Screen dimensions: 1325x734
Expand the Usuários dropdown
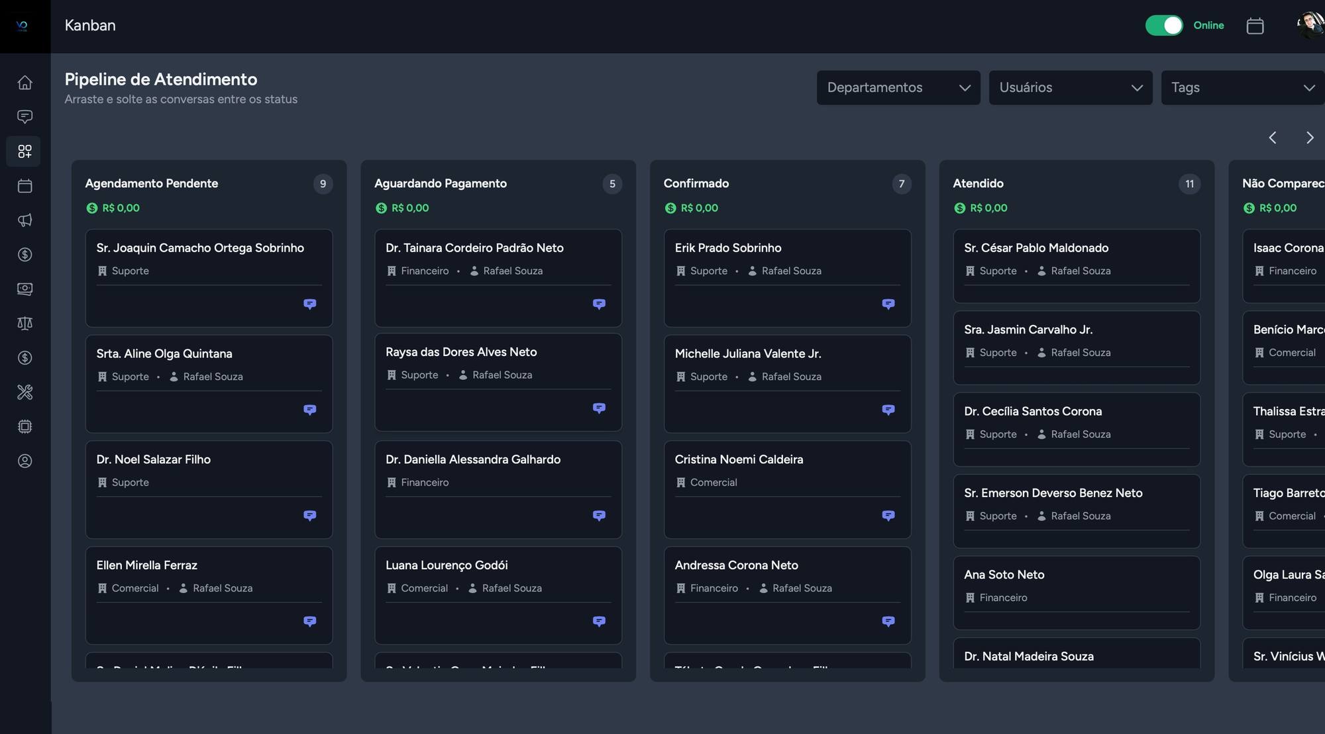pyautogui.click(x=1071, y=87)
